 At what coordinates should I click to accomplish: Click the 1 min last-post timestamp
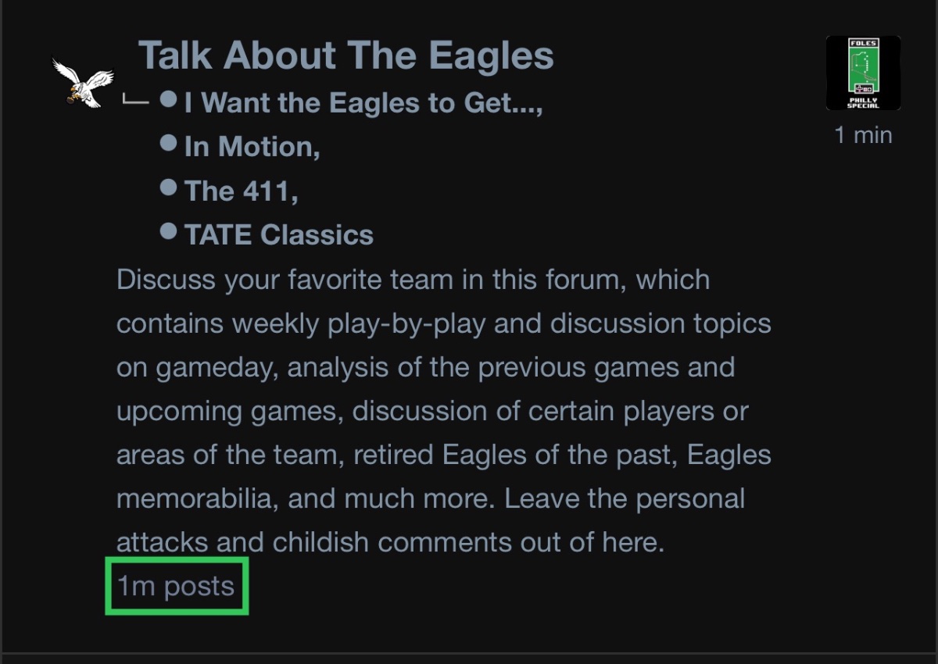863,135
